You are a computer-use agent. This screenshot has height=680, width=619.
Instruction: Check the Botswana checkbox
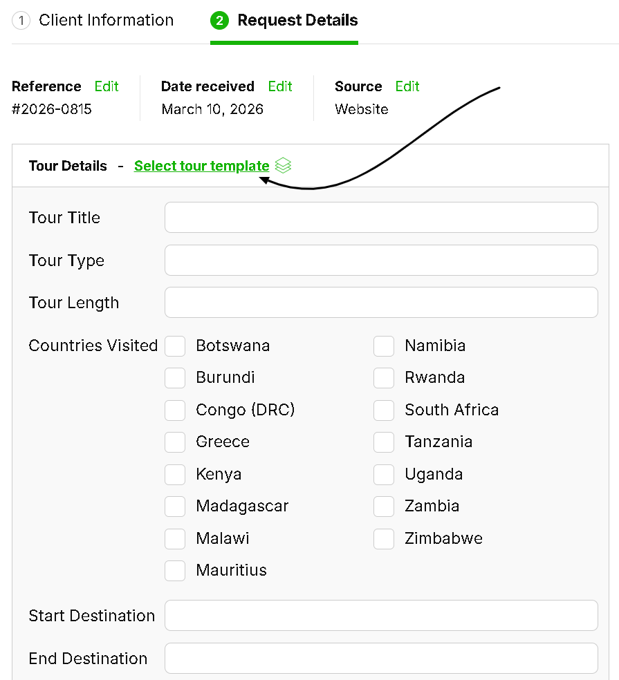pos(175,346)
